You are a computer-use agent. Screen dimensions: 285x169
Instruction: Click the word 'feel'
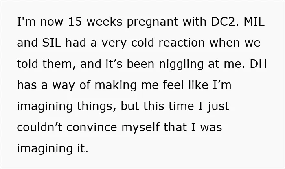point(173,84)
